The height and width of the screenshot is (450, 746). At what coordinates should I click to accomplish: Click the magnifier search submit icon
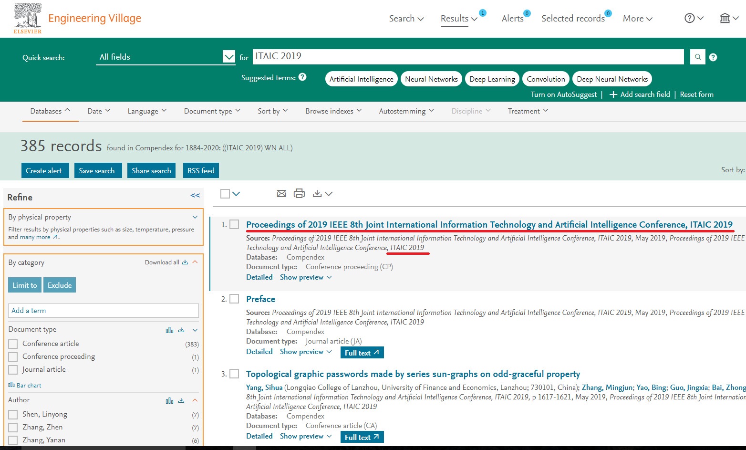[x=698, y=57]
